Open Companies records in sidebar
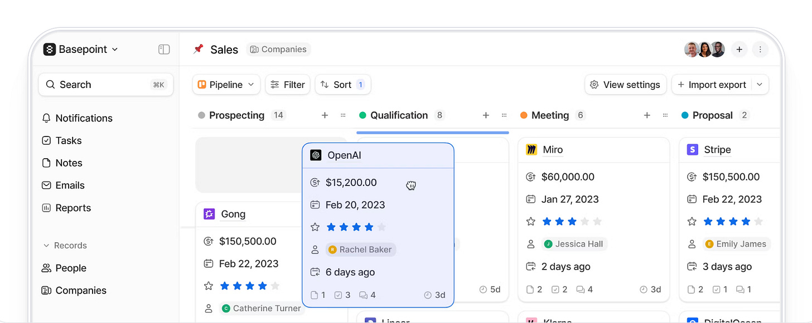This screenshot has width=812, height=323. 74,290
